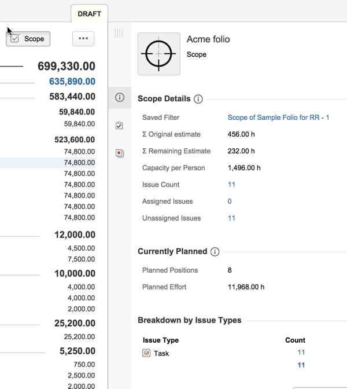
Task: Click the Acme folio crosshair scope image
Action: [x=159, y=54]
